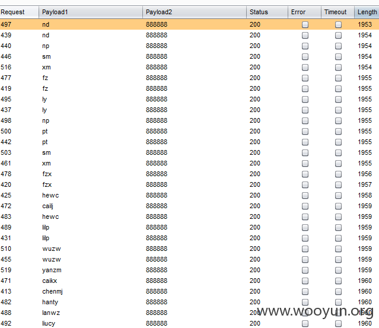Toggle Error checkbox for request 497
379x328 pixels.
(x=305, y=25)
